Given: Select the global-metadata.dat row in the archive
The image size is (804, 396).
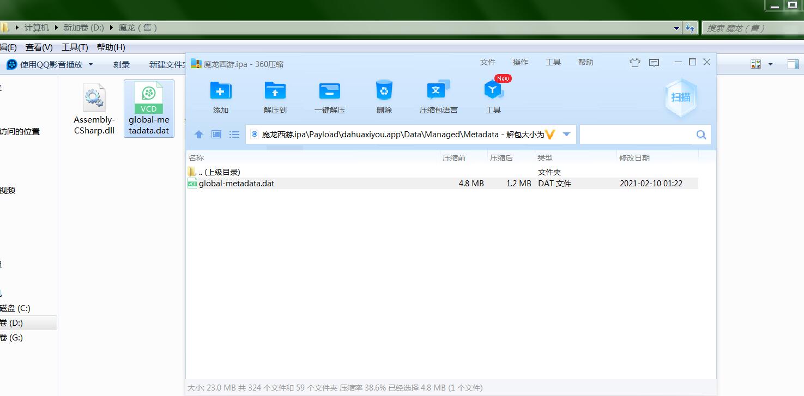Looking at the screenshot, I should point(237,184).
